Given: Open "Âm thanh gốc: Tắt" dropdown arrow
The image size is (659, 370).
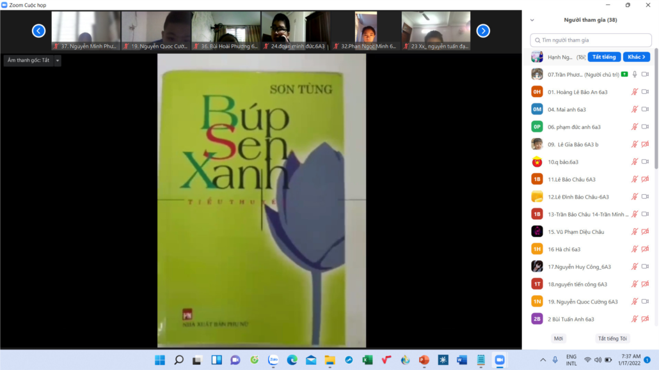Looking at the screenshot, I should pyautogui.click(x=58, y=61).
